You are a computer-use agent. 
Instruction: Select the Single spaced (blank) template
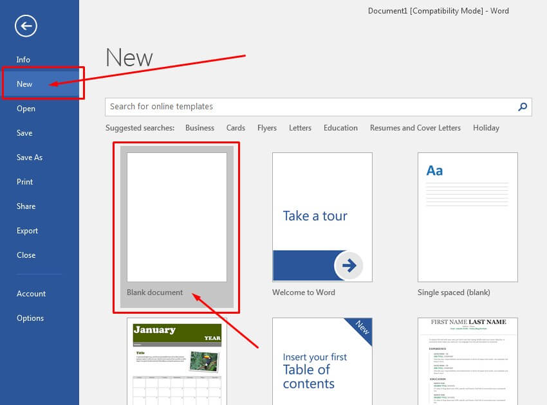click(x=467, y=217)
